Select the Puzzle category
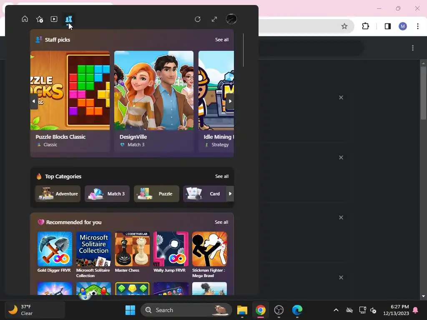Viewport: 427px width, 320px height. pyautogui.click(x=156, y=194)
